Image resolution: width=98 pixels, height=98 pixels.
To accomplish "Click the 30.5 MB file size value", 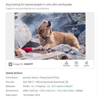I will click(x=27, y=82).
